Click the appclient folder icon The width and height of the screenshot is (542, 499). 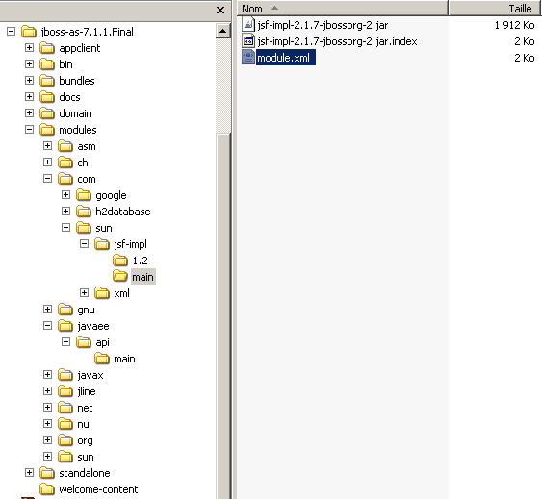coord(47,48)
